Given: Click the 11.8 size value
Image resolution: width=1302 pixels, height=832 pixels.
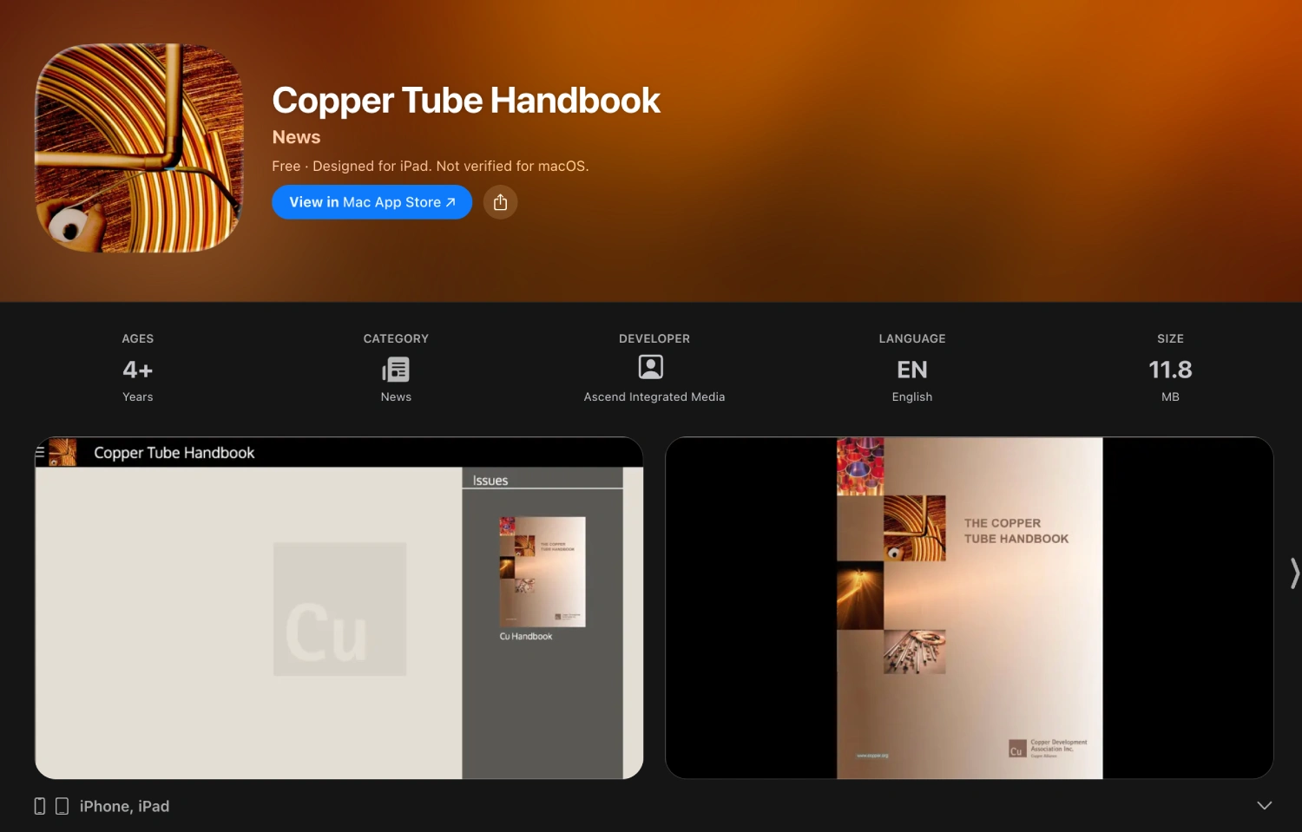Looking at the screenshot, I should 1170,370.
